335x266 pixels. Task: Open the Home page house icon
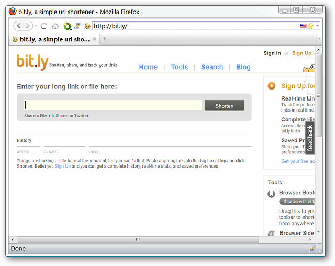point(55,26)
